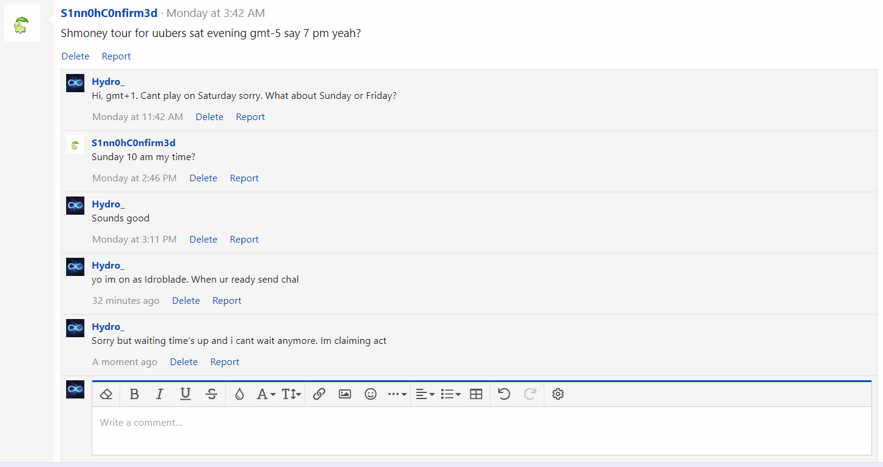
Task: Report the 'Sounds good' comment
Action: click(x=244, y=240)
